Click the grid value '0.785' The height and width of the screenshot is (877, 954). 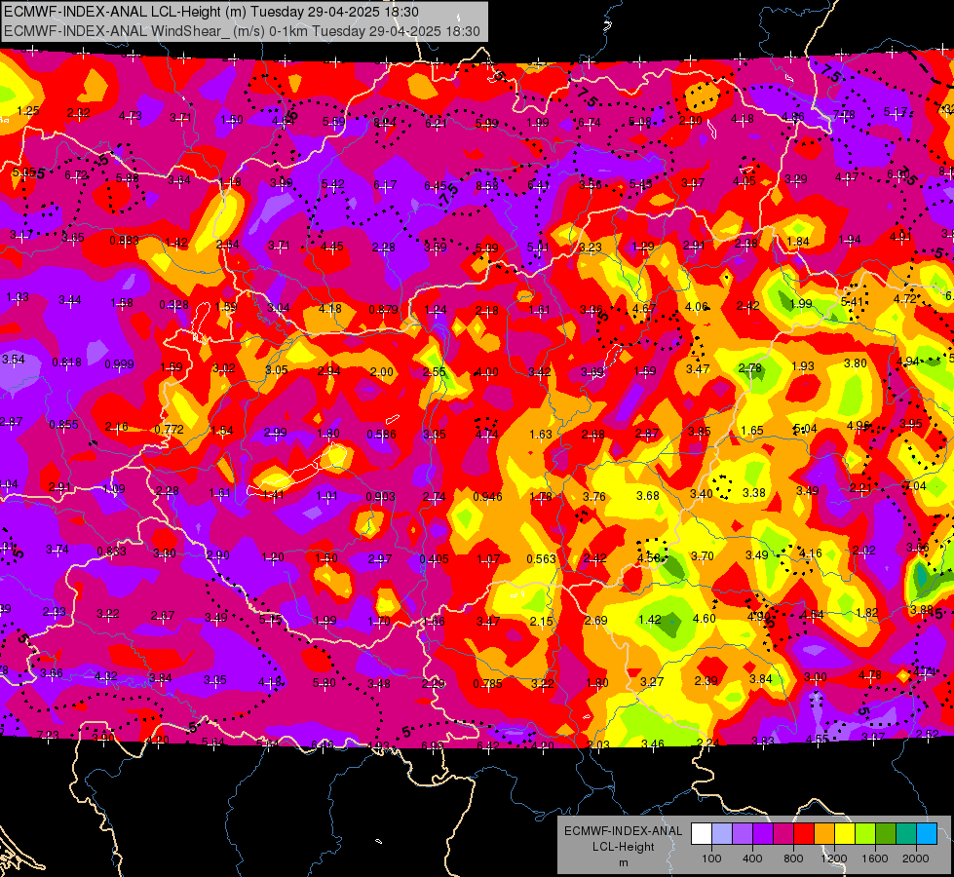click(x=488, y=683)
